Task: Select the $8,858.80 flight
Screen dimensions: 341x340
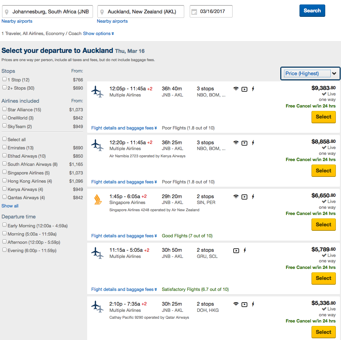Action: pos(324,171)
